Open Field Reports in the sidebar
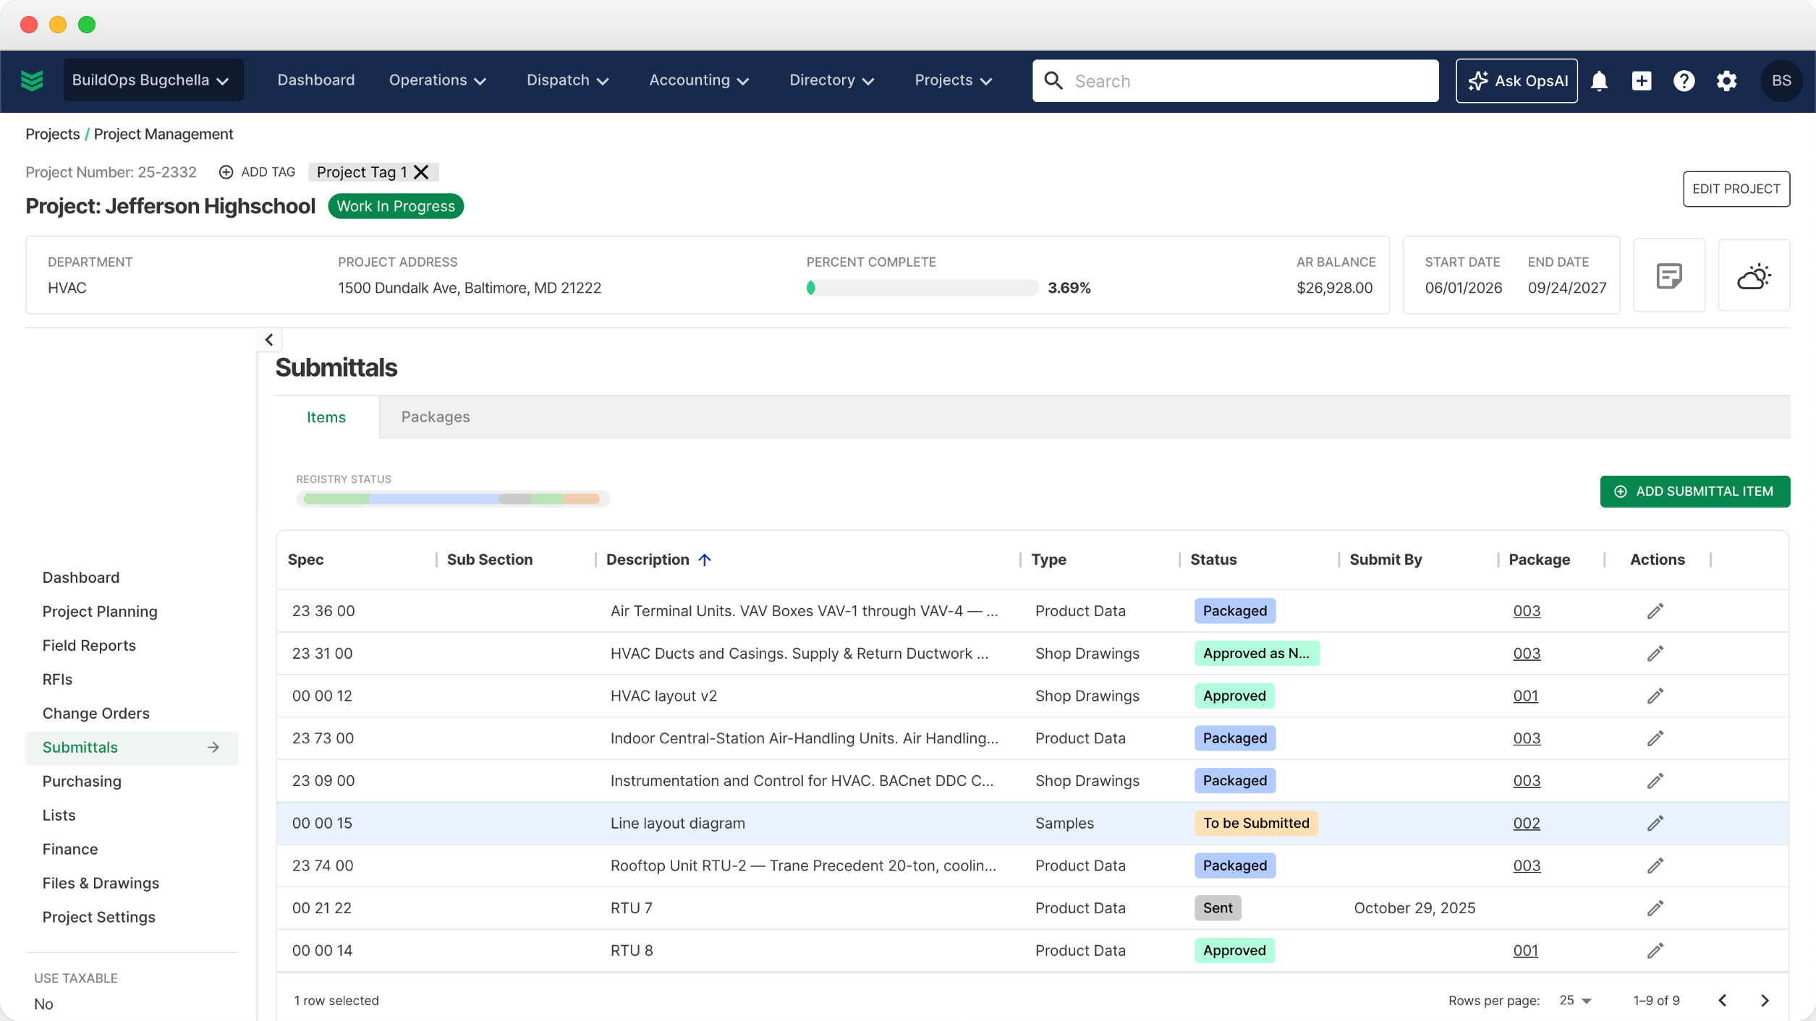Screen dimensions: 1816x1021 pos(89,646)
